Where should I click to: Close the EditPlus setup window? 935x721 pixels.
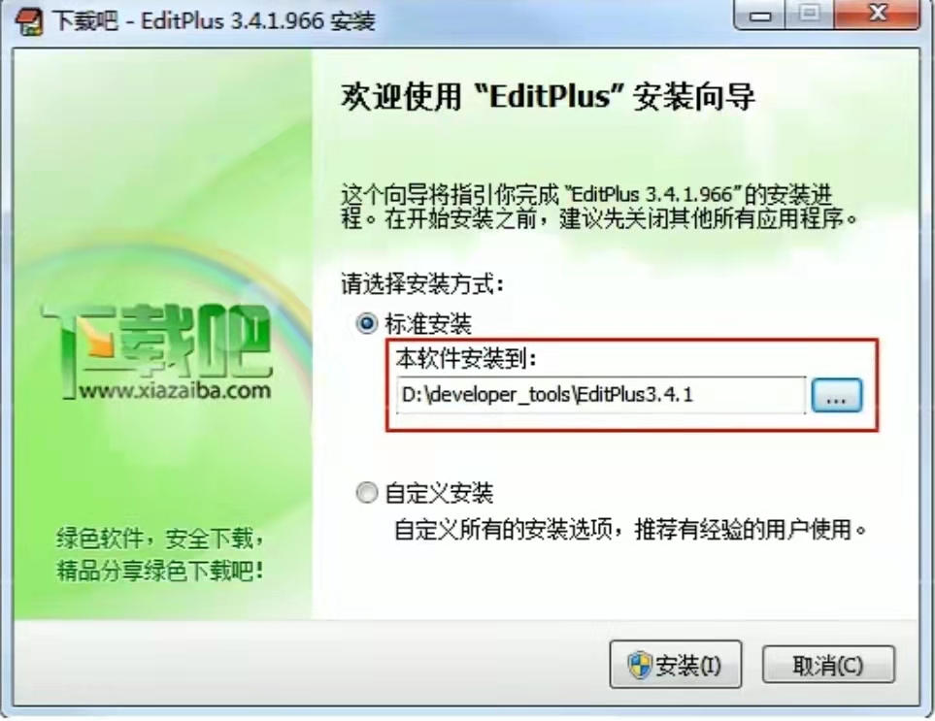pyautogui.click(x=877, y=15)
